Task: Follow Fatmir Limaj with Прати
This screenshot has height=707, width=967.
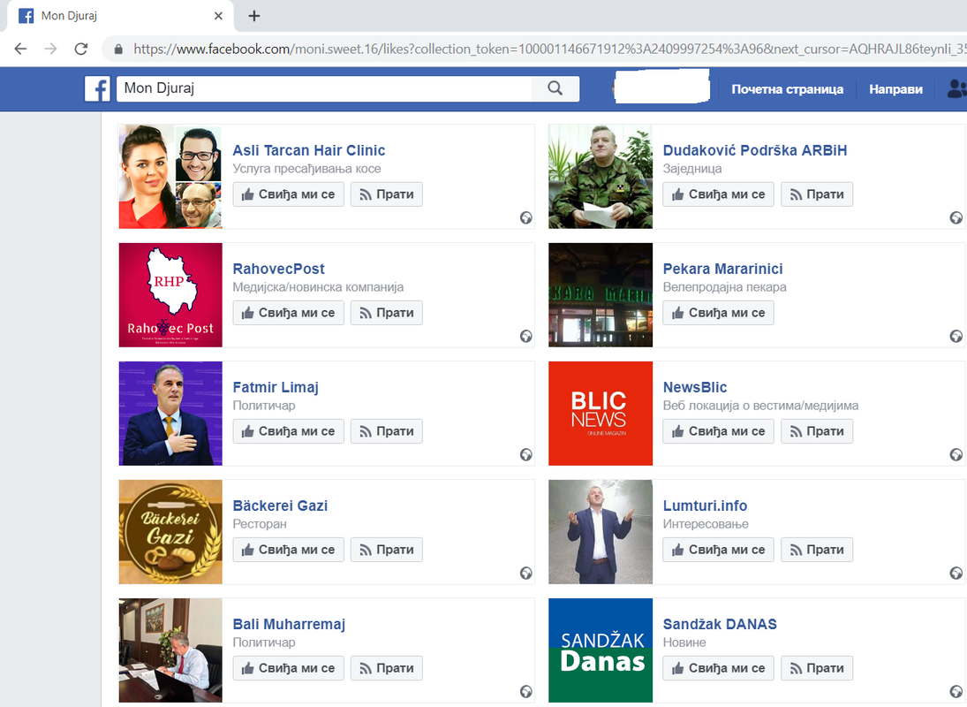Action: click(x=387, y=431)
